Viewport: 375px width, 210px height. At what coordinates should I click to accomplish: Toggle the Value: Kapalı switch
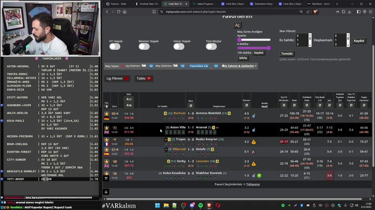[179, 46]
